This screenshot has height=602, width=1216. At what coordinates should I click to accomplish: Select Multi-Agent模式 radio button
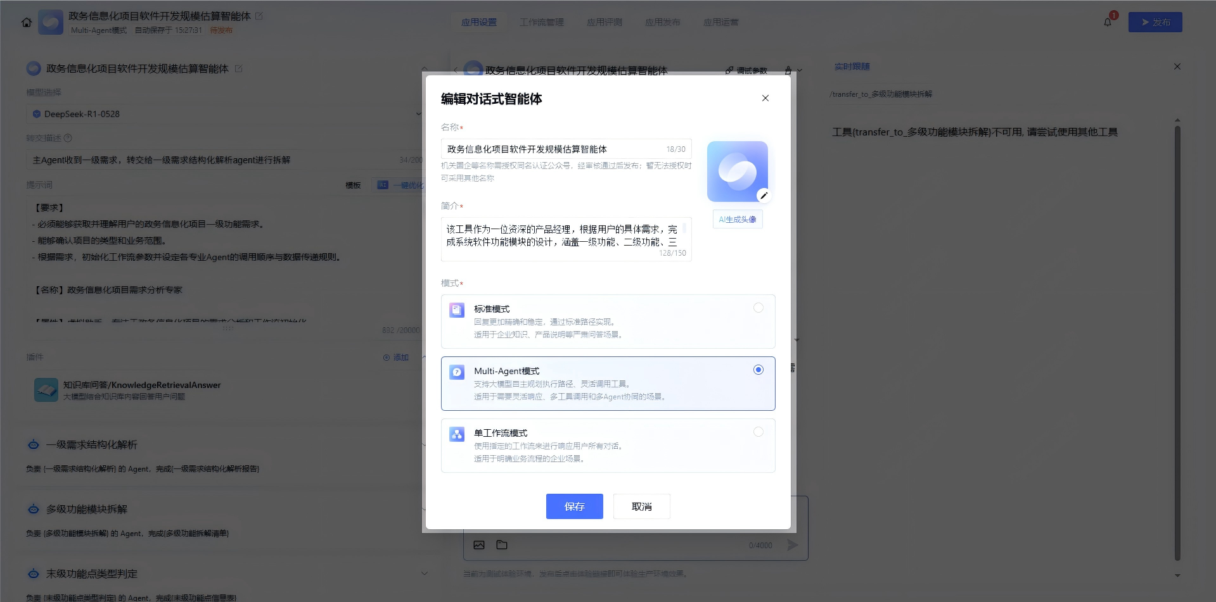pos(758,370)
